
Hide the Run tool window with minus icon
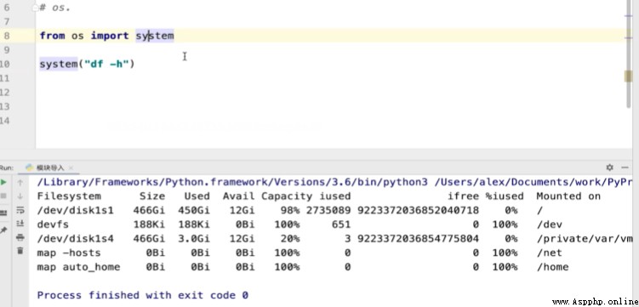625,168
